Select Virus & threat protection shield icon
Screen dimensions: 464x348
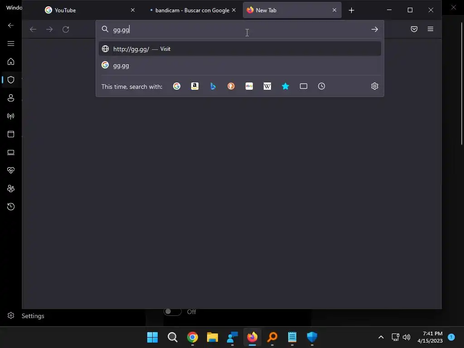11,80
